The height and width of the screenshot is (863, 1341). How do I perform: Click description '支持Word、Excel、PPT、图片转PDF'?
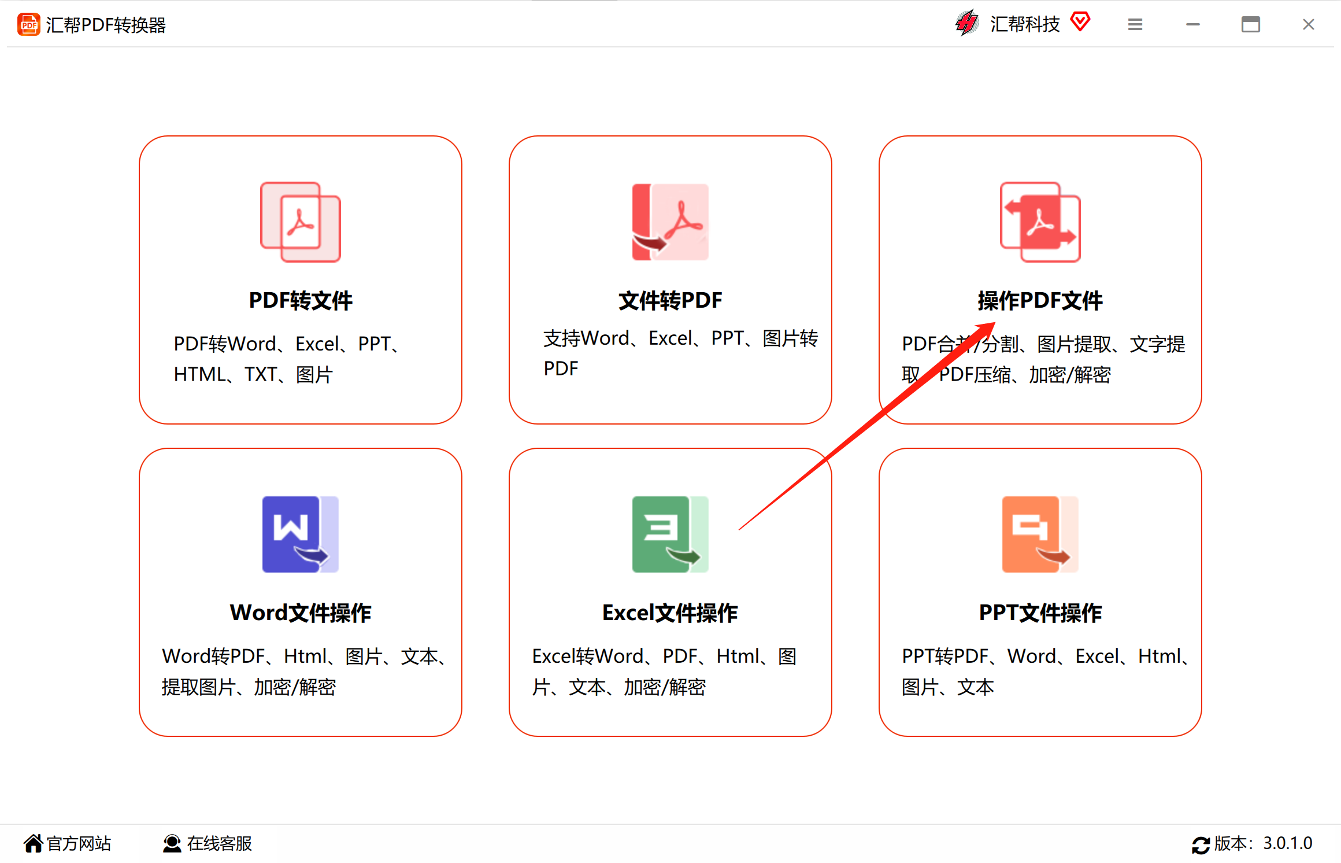[681, 353]
